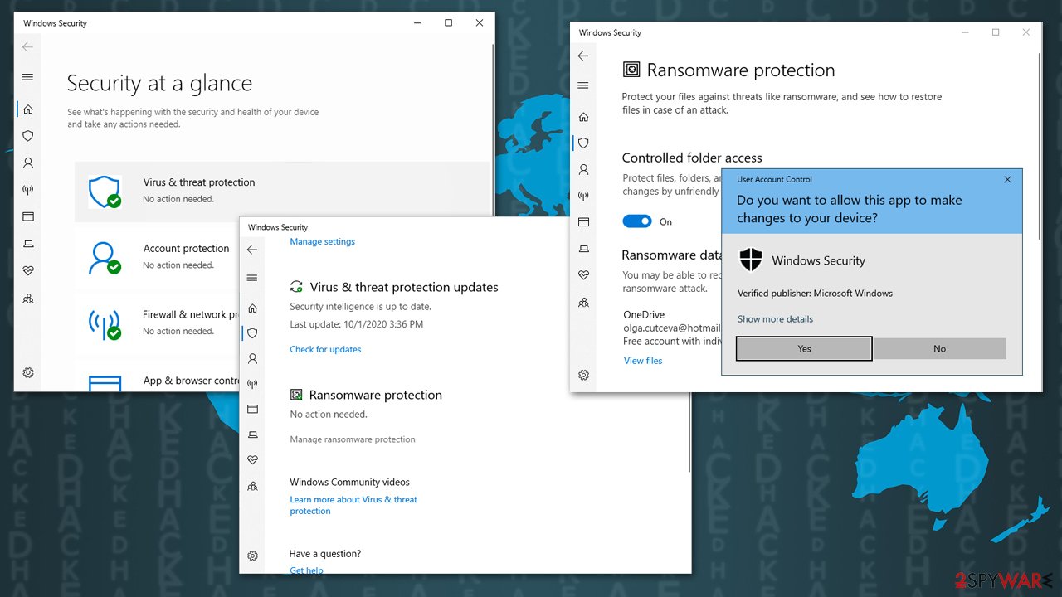Image resolution: width=1062 pixels, height=597 pixels.
Task: Close the User Account Control dialog
Action: point(1007,179)
